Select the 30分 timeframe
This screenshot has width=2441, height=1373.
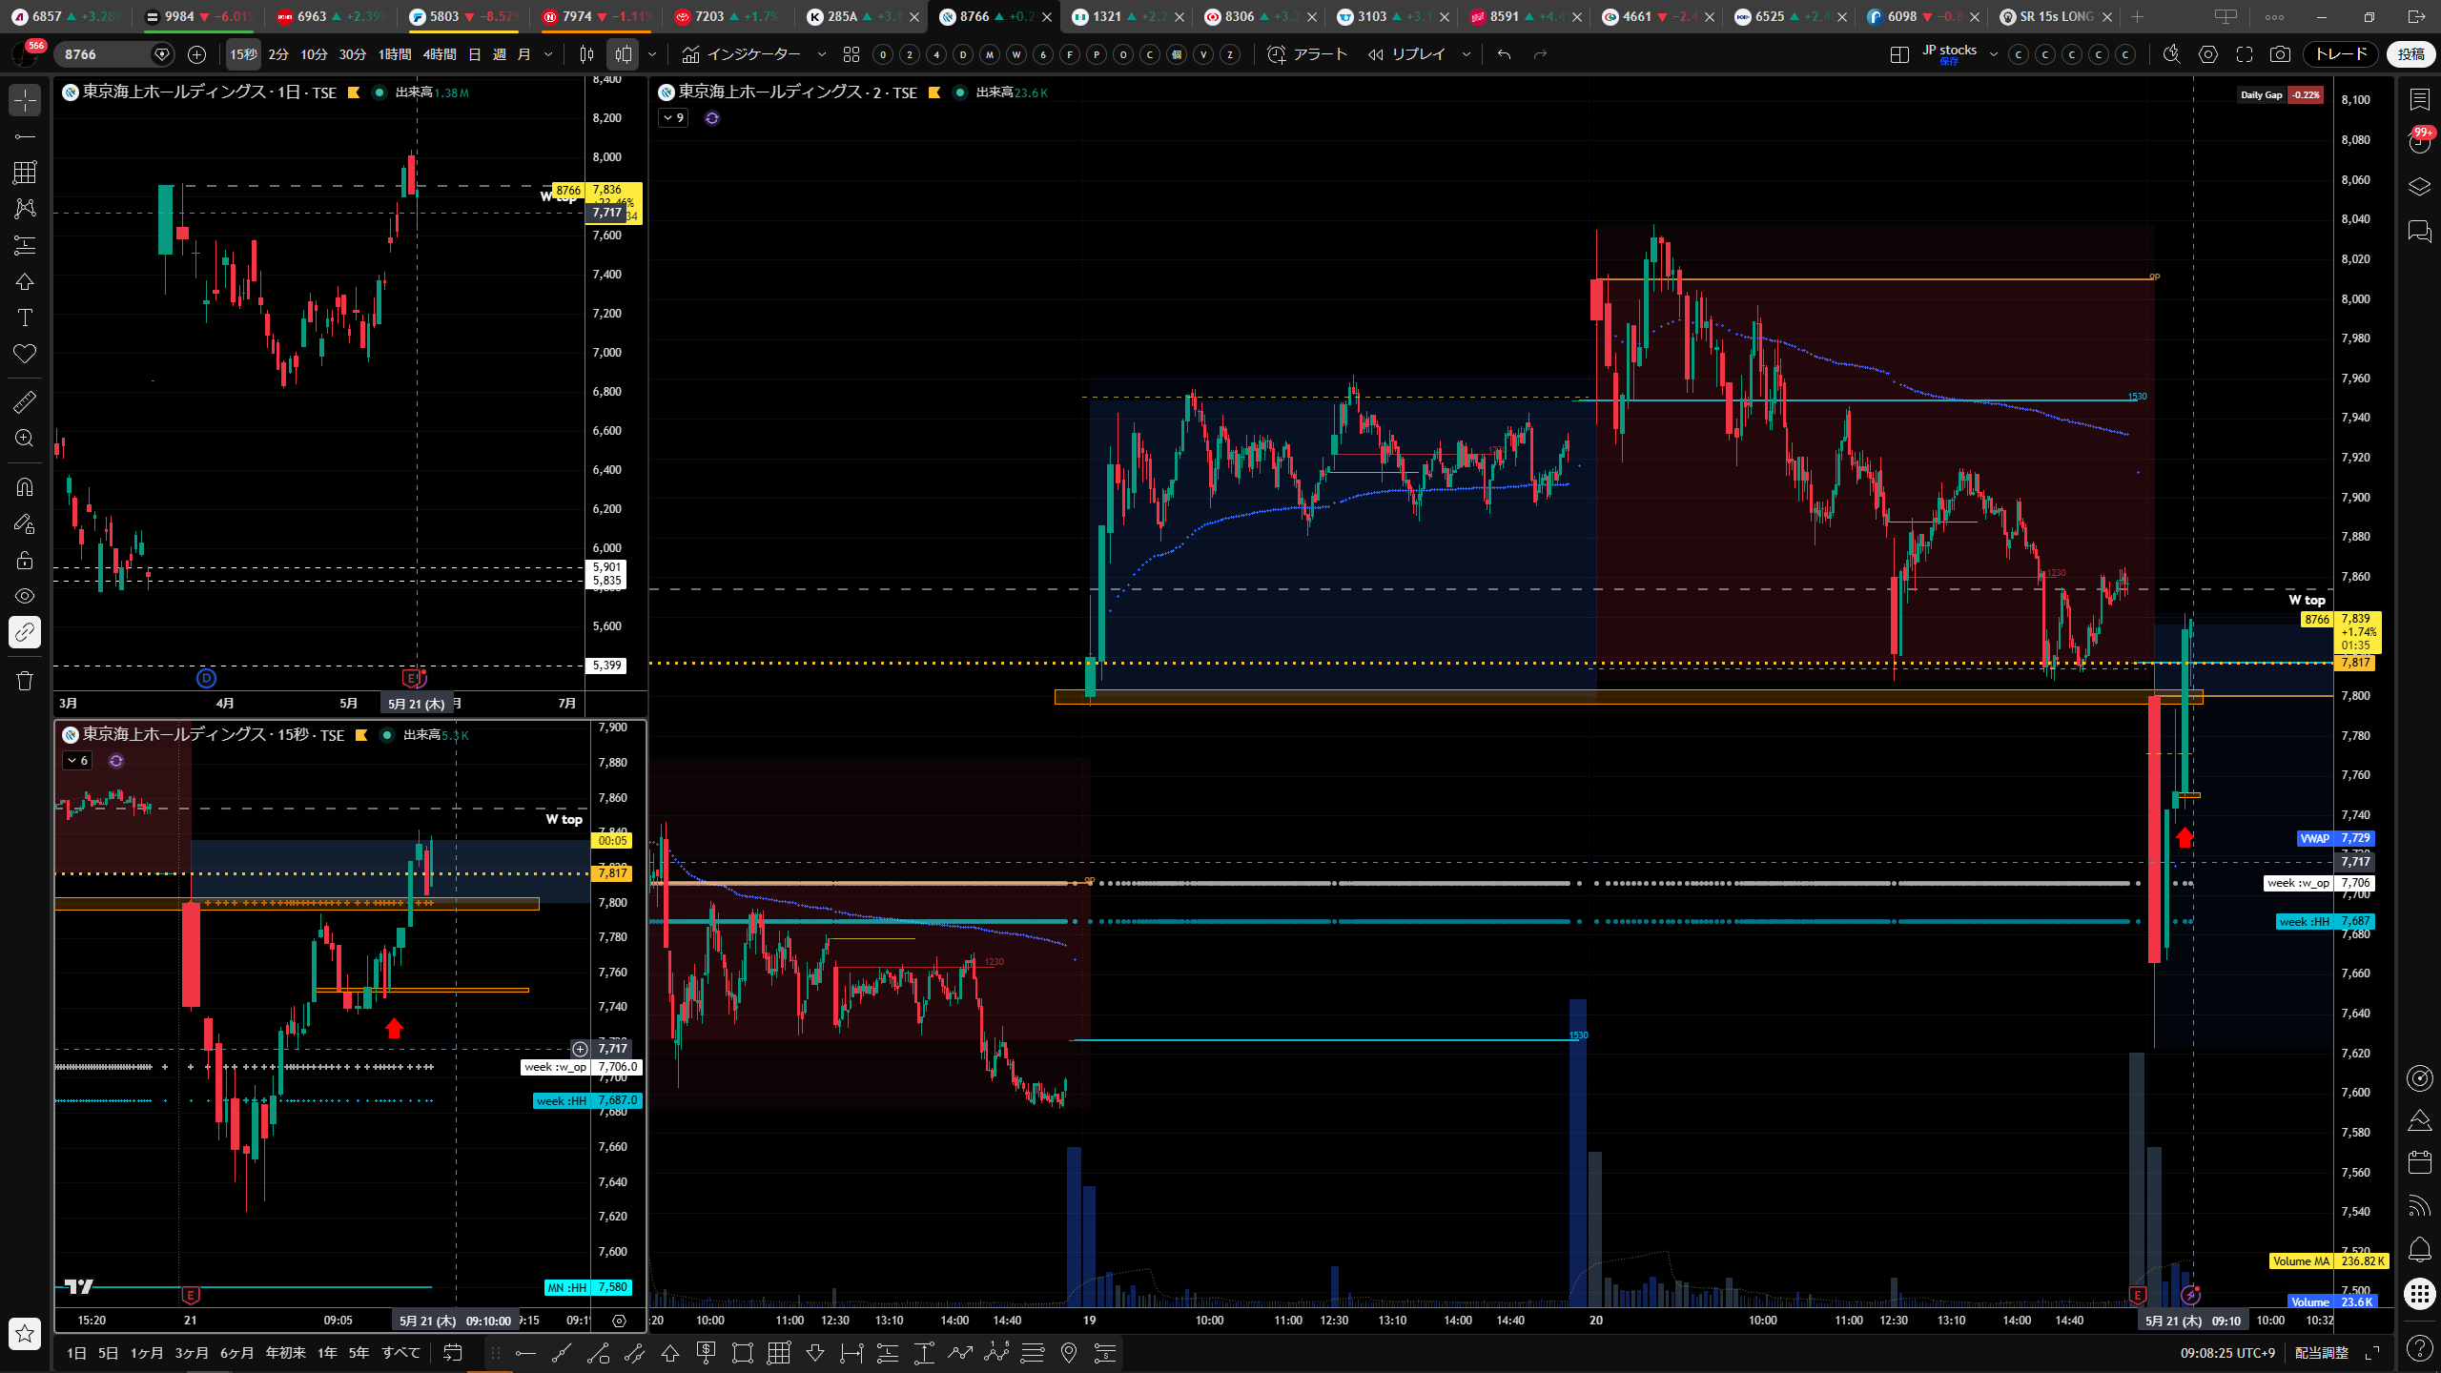pos(353,54)
